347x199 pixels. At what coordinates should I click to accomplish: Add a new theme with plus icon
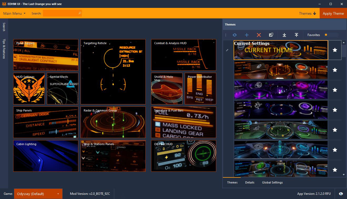tap(247, 35)
